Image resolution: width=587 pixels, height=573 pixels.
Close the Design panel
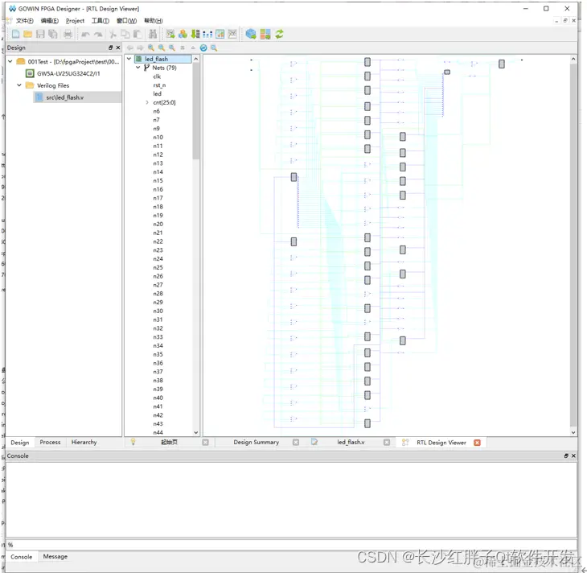click(x=118, y=47)
